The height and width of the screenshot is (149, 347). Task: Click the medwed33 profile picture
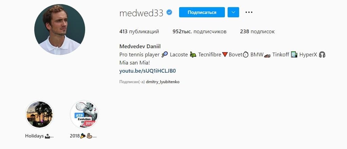coord(60,30)
